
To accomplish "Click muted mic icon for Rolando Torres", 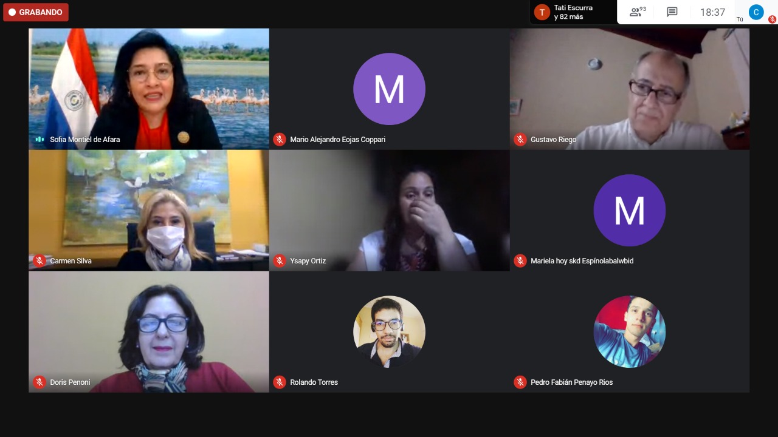I will [280, 382].
